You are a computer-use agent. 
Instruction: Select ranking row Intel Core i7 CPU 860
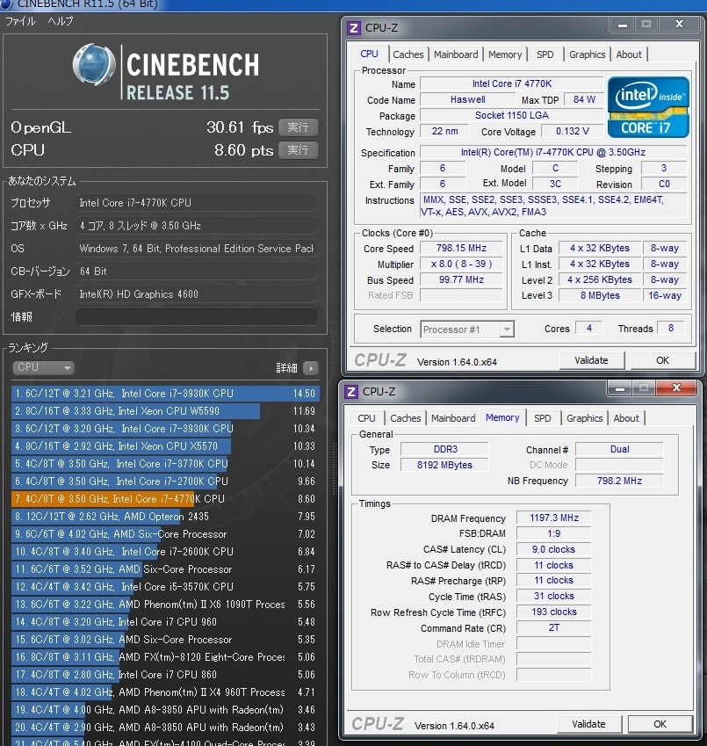165,675
